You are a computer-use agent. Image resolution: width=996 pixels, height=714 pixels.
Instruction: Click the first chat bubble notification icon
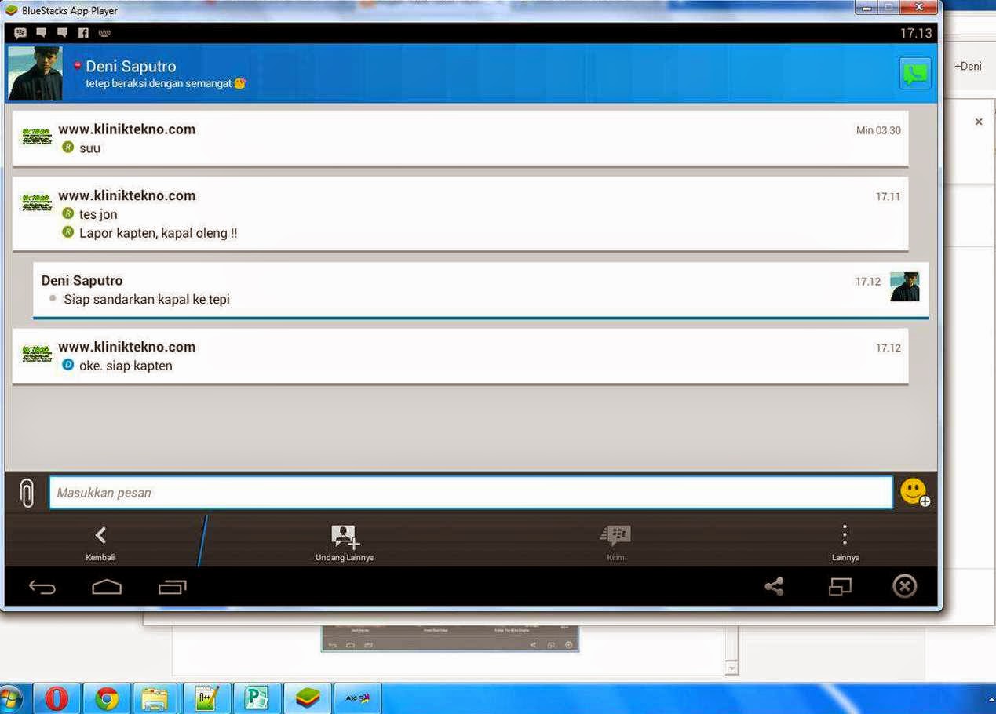(42, 33)
